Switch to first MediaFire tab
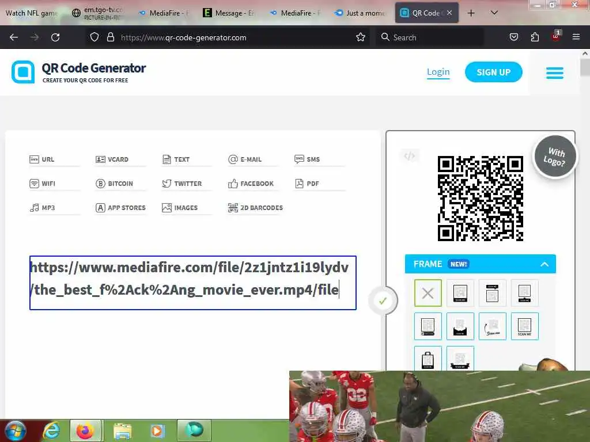Viewport: 590px width, 442px height. pos(164,13)
